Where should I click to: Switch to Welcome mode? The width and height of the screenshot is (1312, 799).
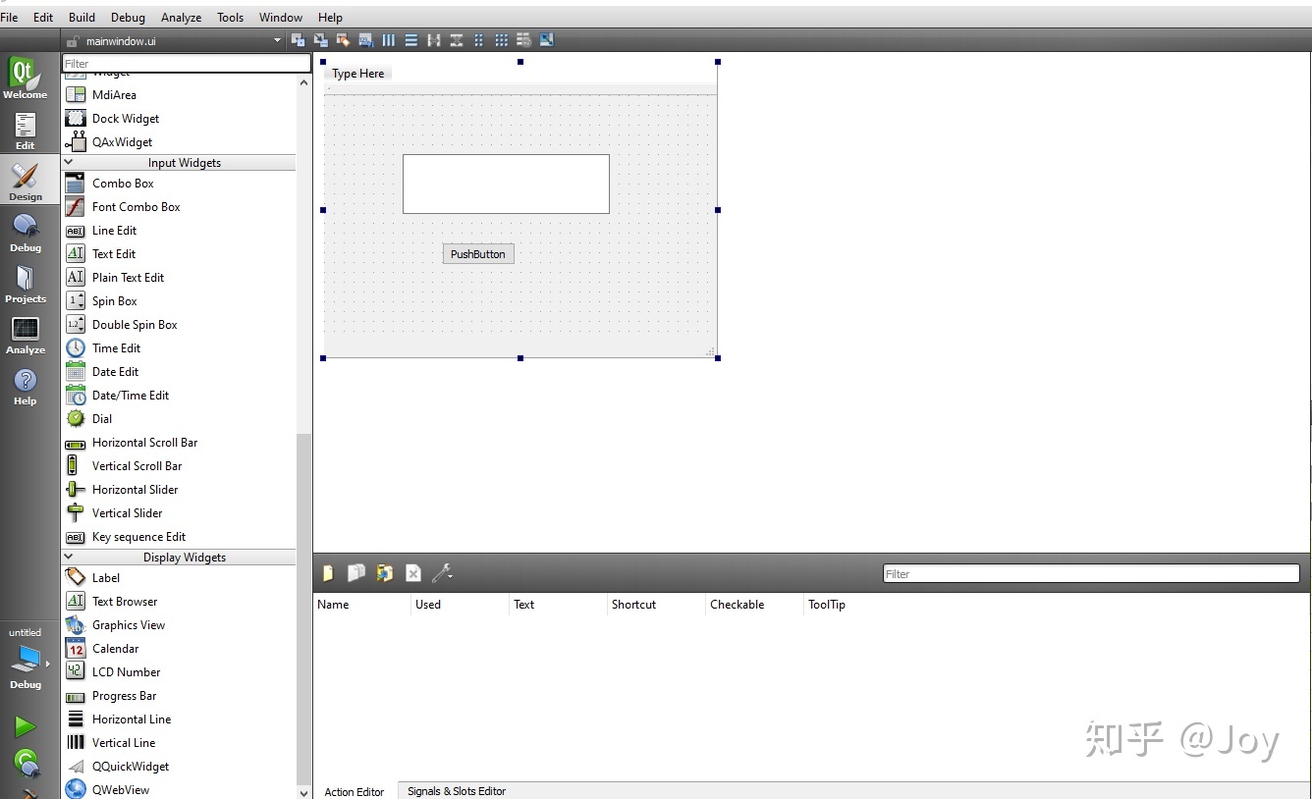25,79
